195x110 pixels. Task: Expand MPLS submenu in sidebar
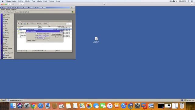(6, 31)
